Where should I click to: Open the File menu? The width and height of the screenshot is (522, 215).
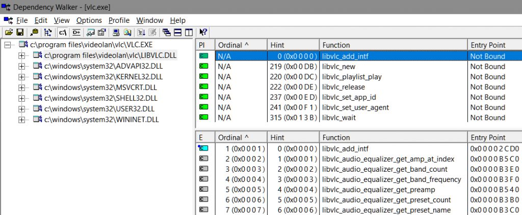click(22, 20)
